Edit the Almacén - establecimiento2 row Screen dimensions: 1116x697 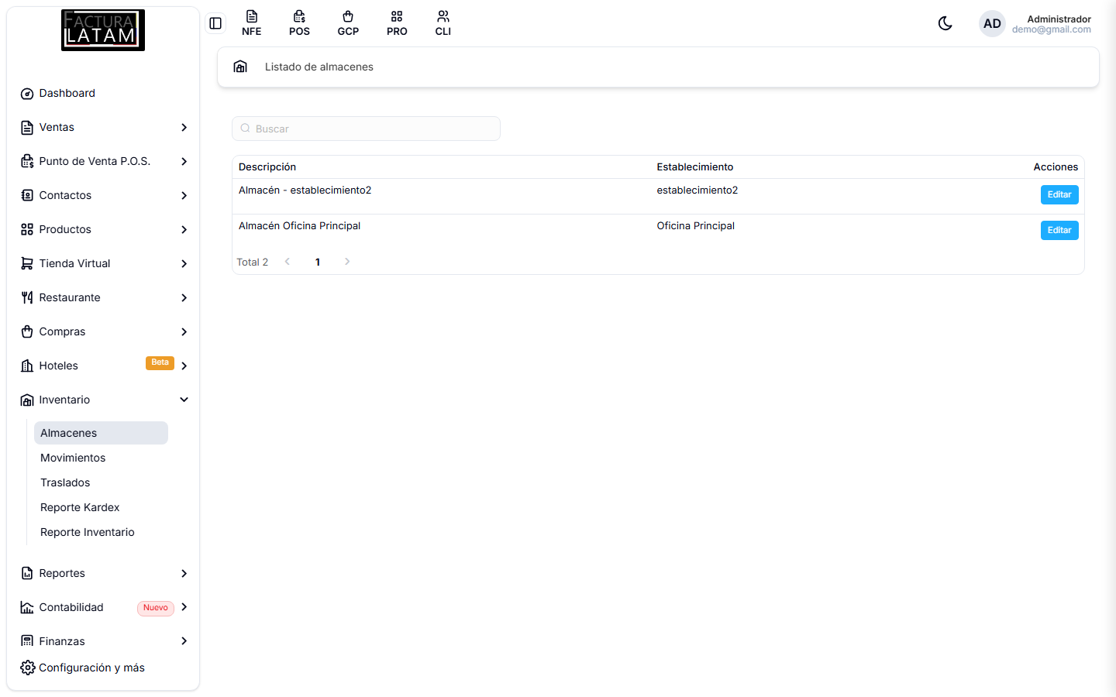(x=1059, y=194)
